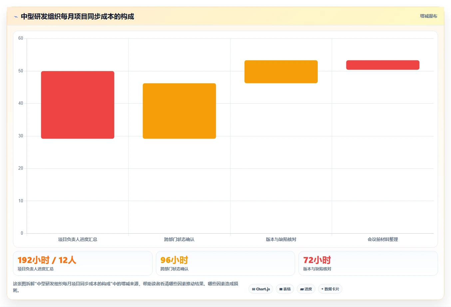Click the lightning icon beside the chart title
This screenshot has height=307, width=451.
tap(16, 17)
